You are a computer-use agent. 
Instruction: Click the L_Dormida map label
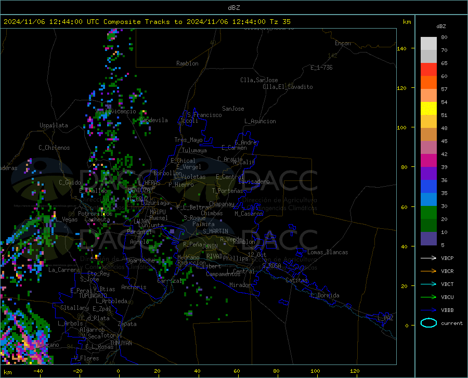(x=324, y=295)
